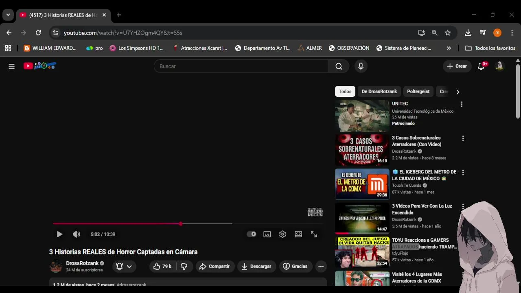Open browser downloads
This screenshot has width=521, height=293.
[x=468, y=33]
